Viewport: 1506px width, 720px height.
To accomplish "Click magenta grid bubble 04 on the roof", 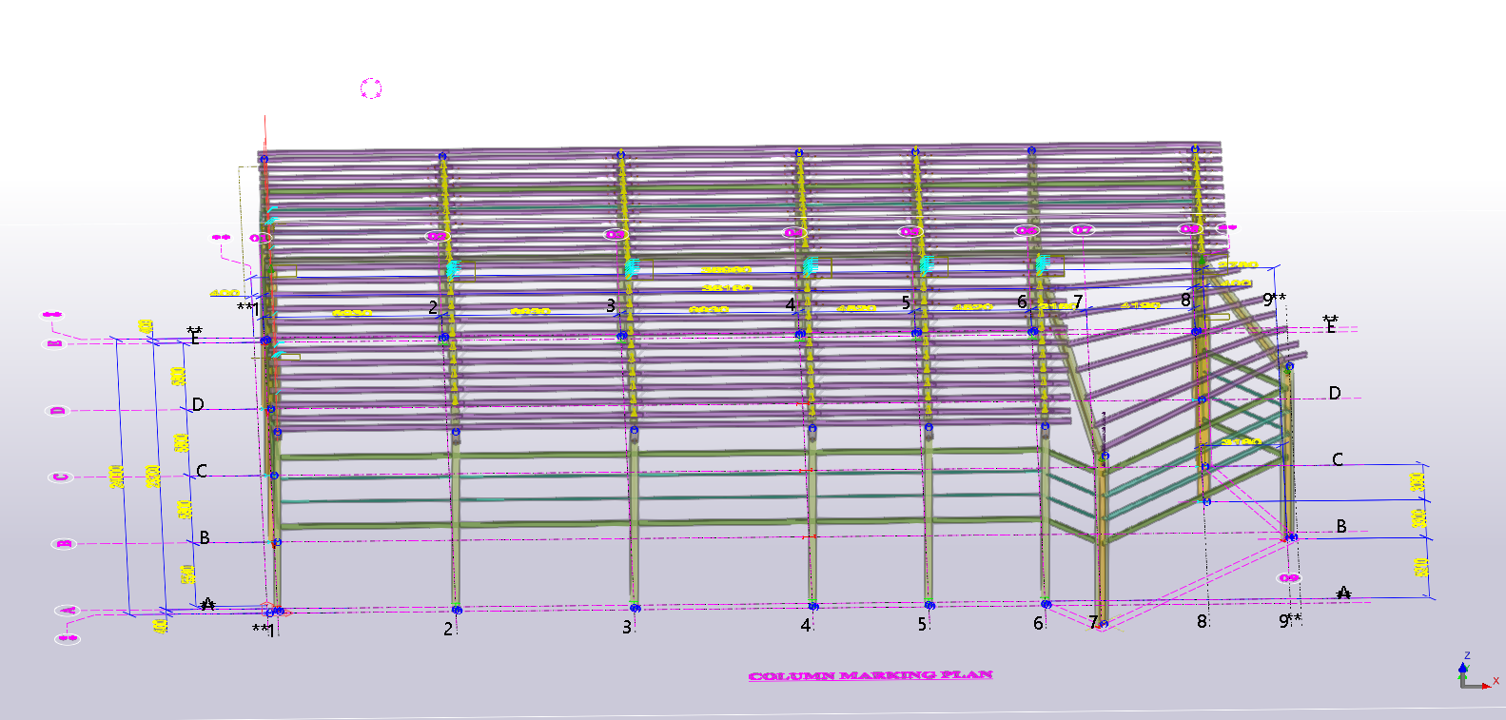I will tap(793, 233).
